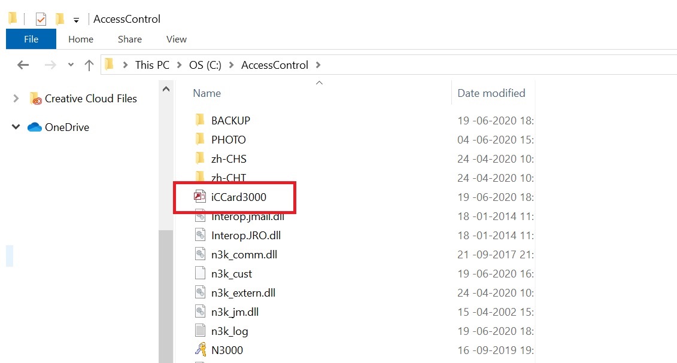This screenshot has height=363, width=677.
Task: Open the recent locations dropdown arrow
Action: click(71, 65)
